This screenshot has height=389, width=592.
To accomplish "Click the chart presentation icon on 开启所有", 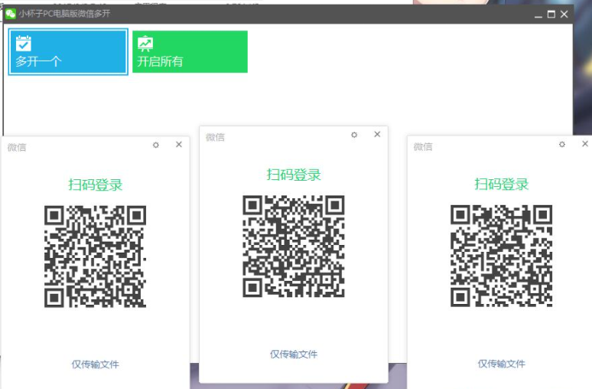I will click(145, 44).
